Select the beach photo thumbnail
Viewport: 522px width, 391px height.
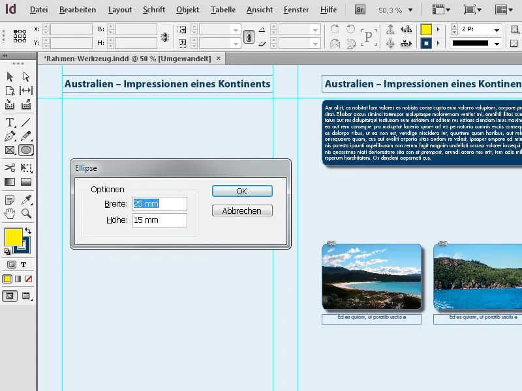(x=371, y=276)
